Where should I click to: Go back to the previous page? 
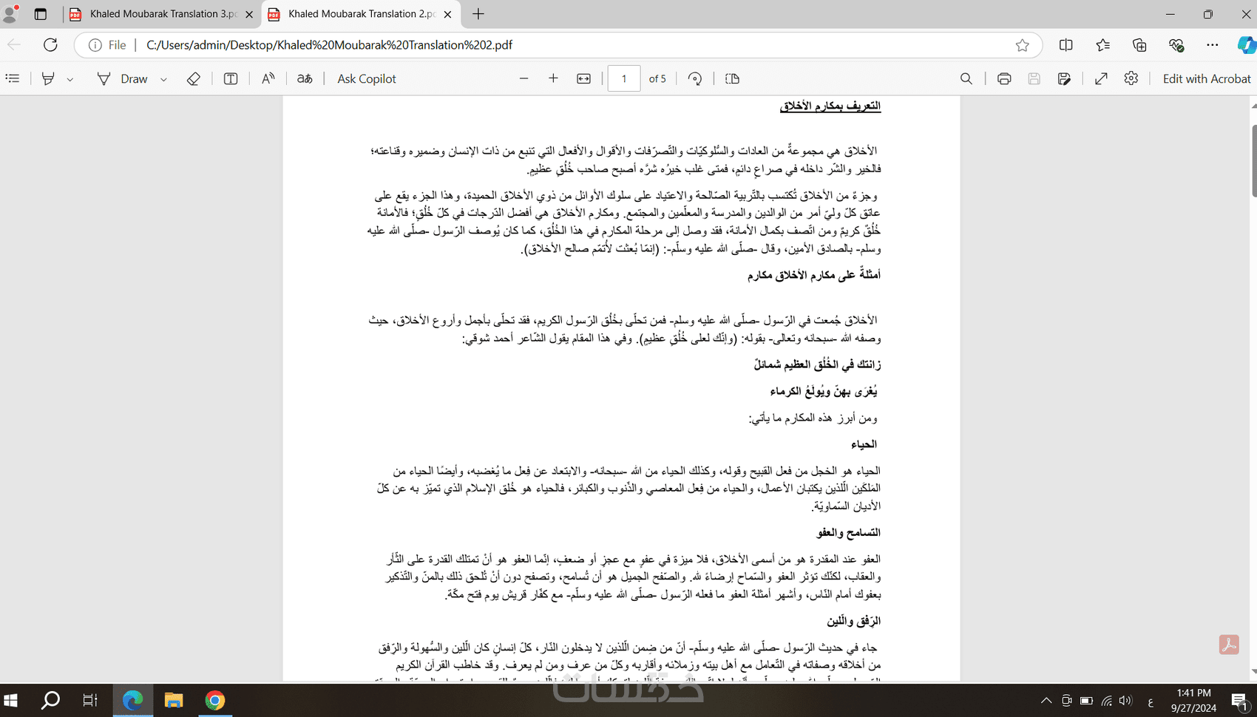tap(14, 45)
